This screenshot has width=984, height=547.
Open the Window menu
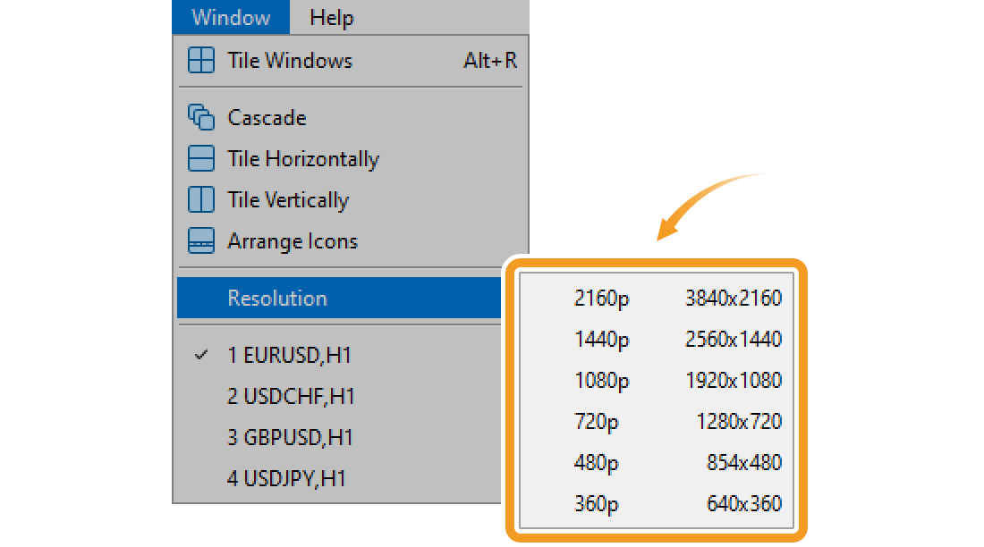pyautogui.click(x=231, y=17)
